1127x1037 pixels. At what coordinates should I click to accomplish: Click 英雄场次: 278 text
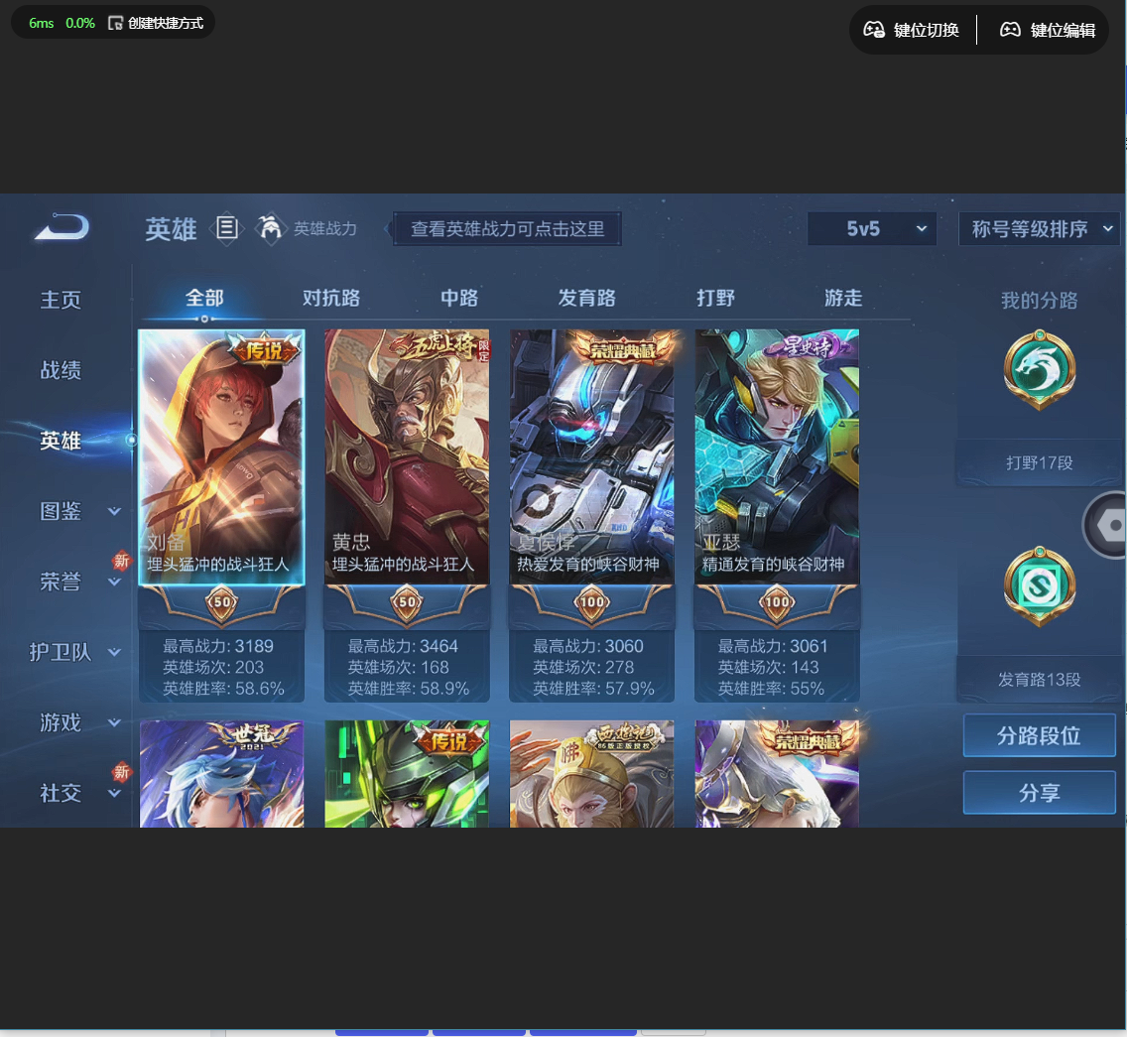583,668
